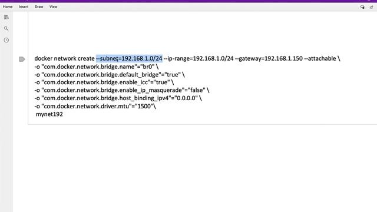The width and height of the screenshot is (377, 212).
Task: Click "docker network create" text
Action: click(64, 58)
